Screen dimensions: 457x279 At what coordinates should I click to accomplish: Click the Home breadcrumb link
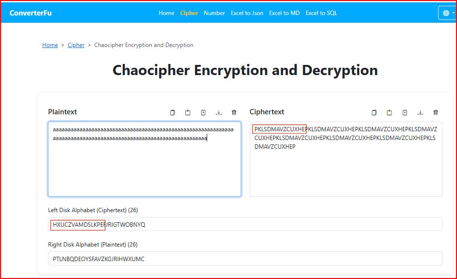tap(50, 45)
